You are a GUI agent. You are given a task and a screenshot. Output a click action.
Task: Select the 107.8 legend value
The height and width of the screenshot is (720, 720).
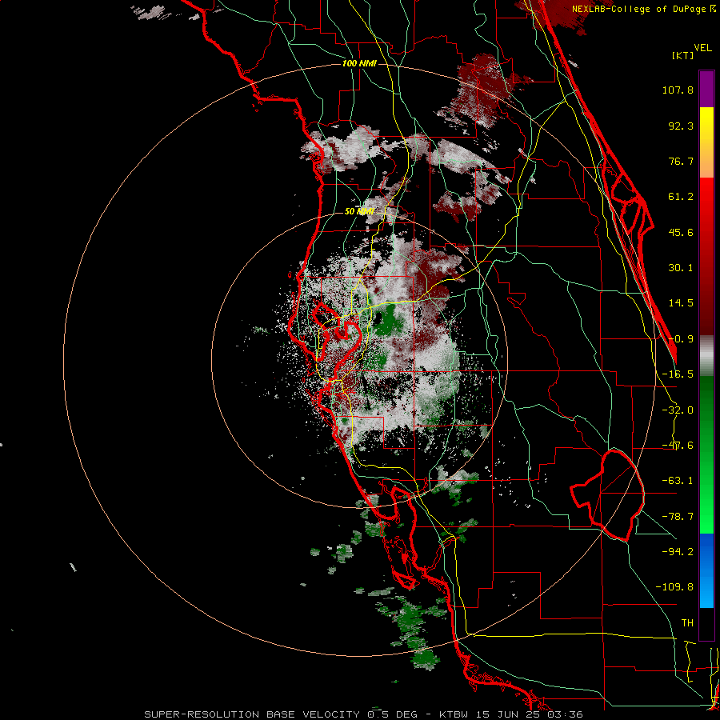click(678, 90)
